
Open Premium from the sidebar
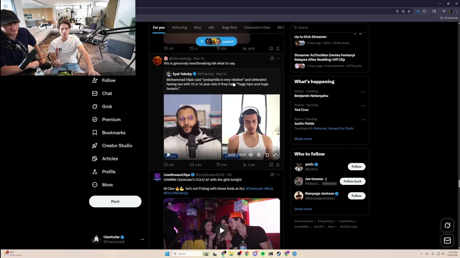(x=106, y=119)
